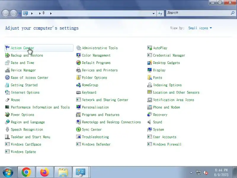Open Windows Explorer from the taskbar

63,172
